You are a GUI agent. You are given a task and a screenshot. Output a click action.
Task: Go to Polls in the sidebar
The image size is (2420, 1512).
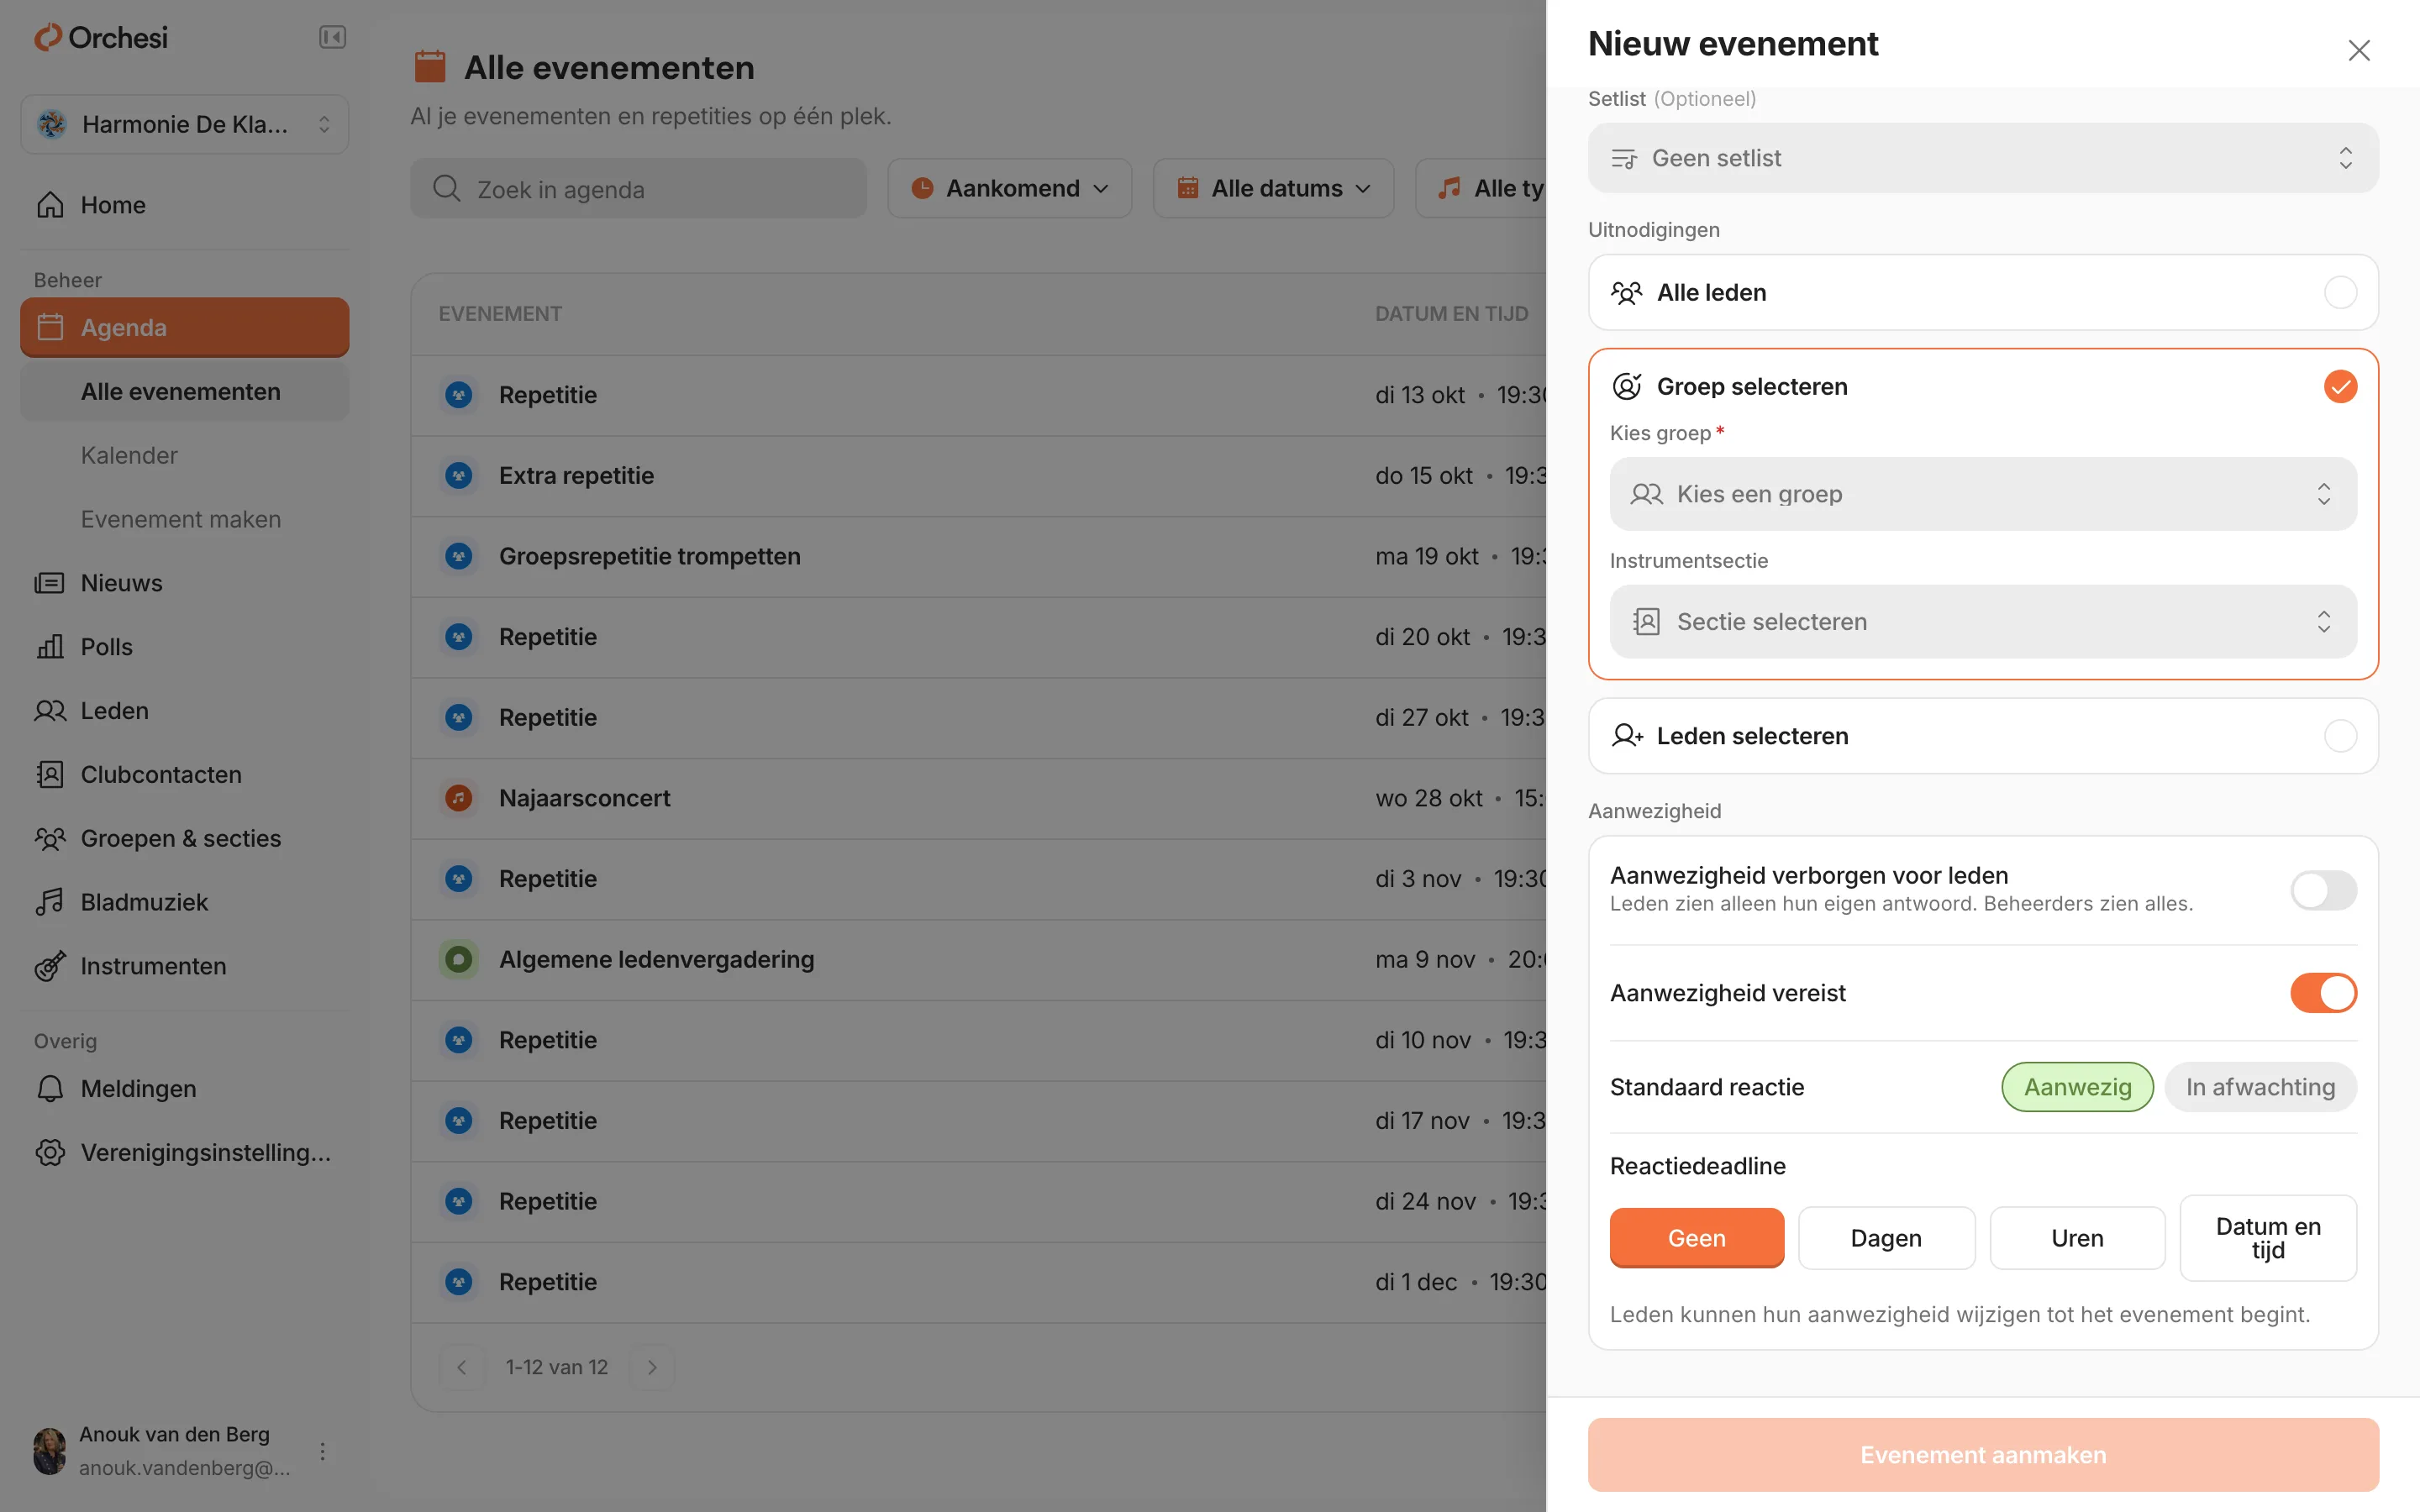184,647
